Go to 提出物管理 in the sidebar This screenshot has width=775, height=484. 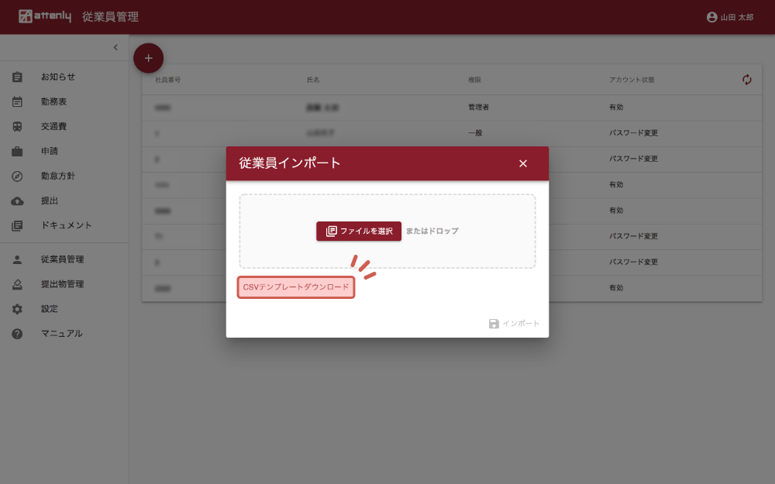[62, 284]
